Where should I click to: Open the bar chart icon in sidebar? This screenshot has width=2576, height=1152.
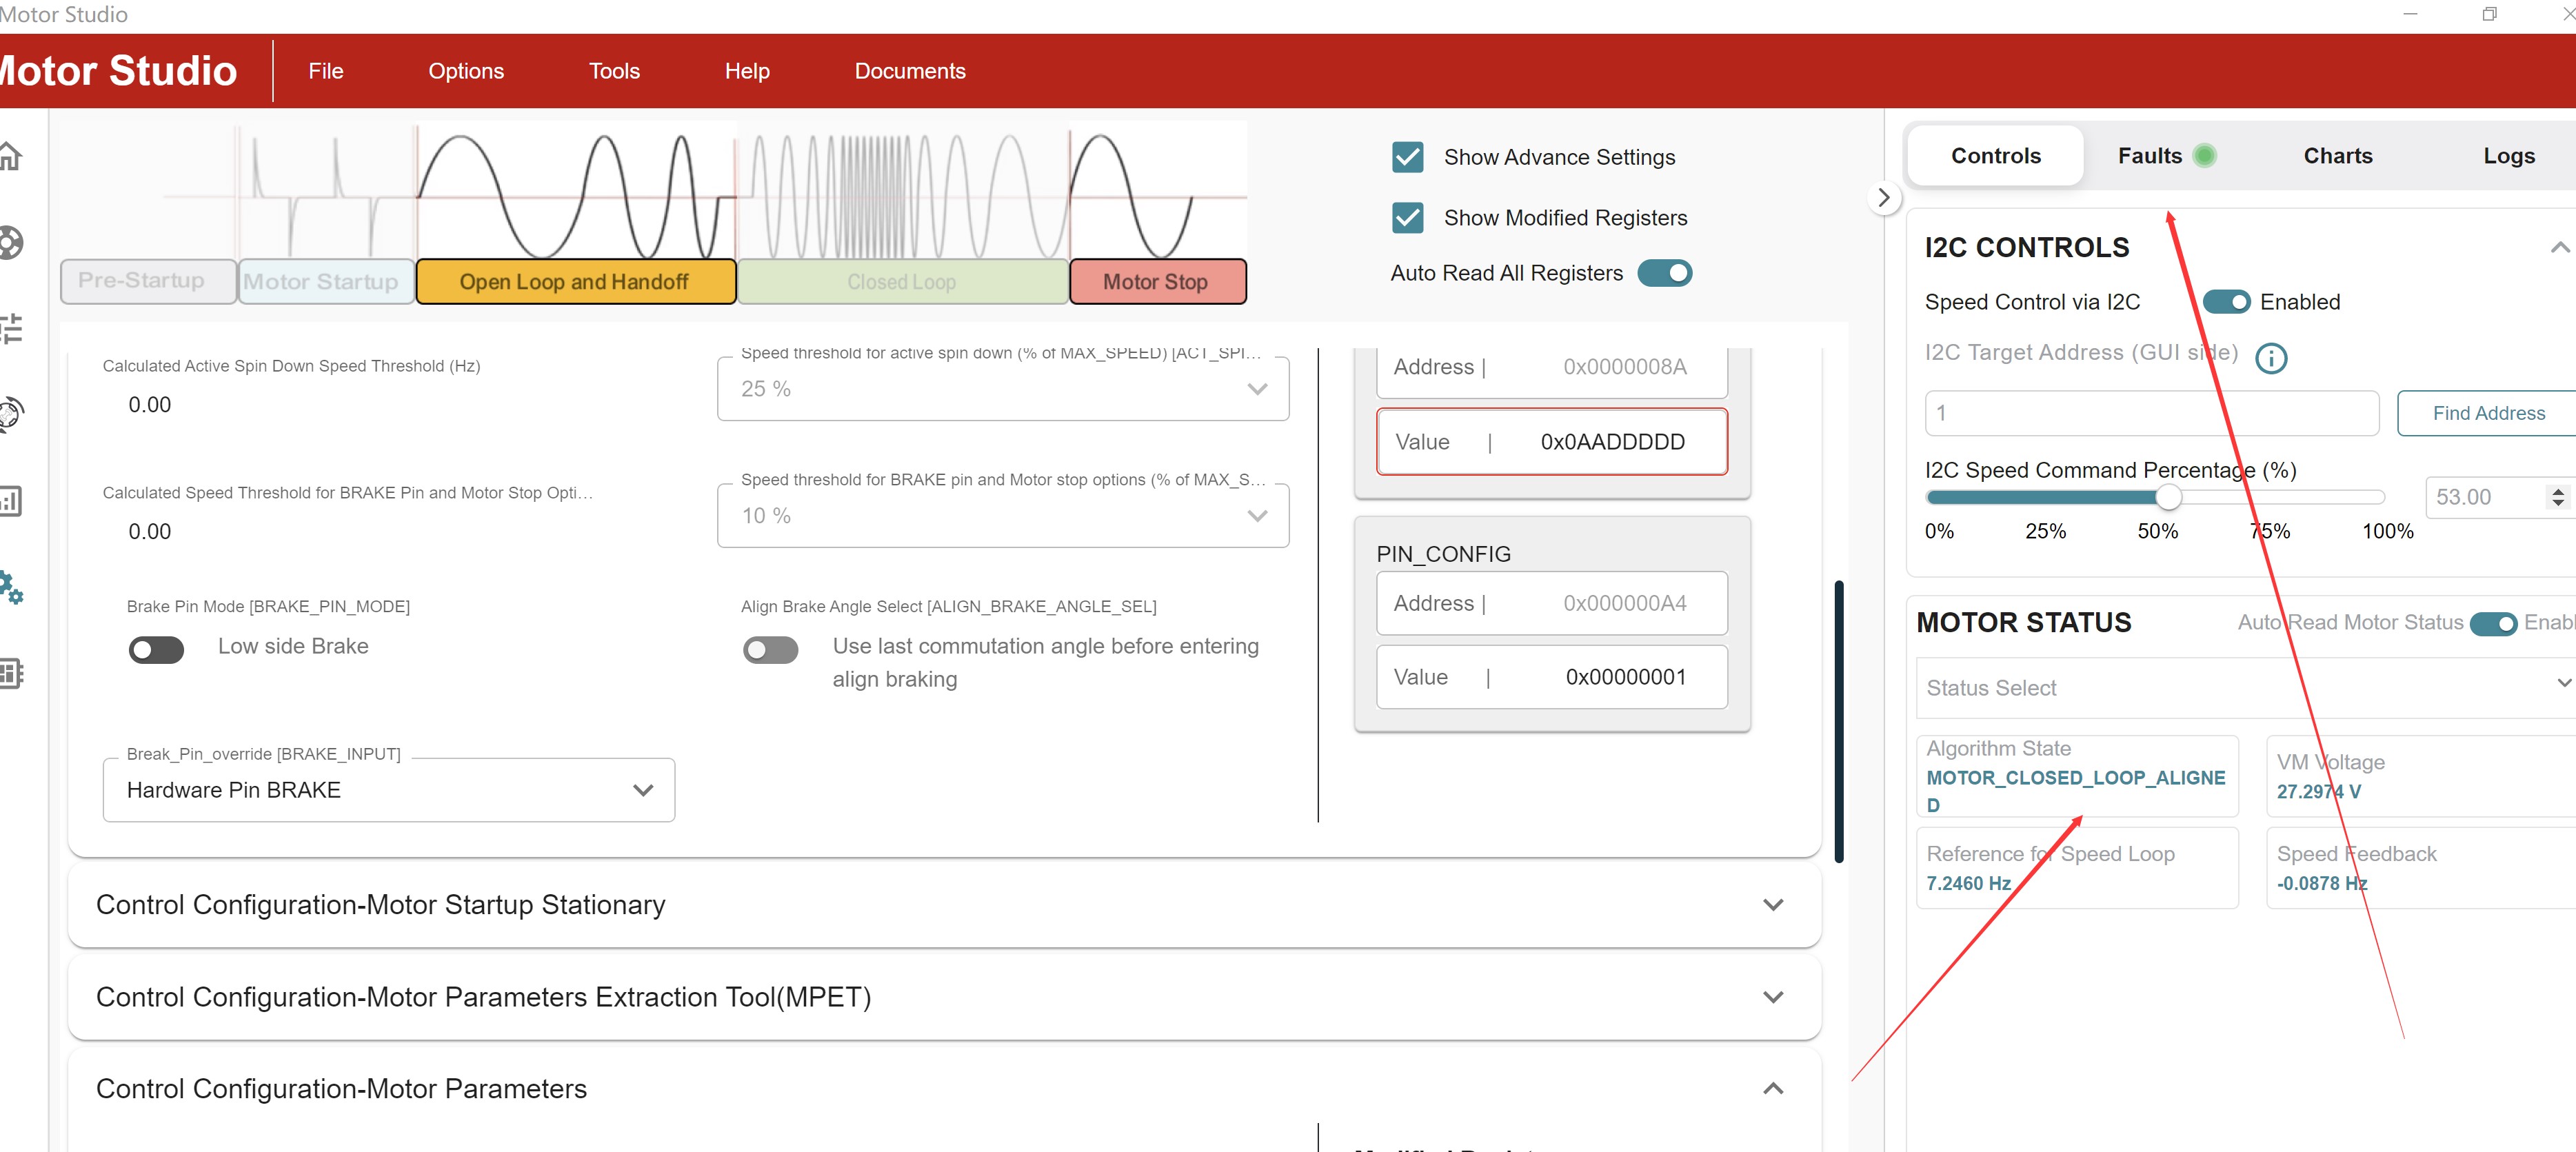10,501
